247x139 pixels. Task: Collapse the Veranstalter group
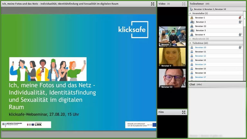[x=190, y=13]
